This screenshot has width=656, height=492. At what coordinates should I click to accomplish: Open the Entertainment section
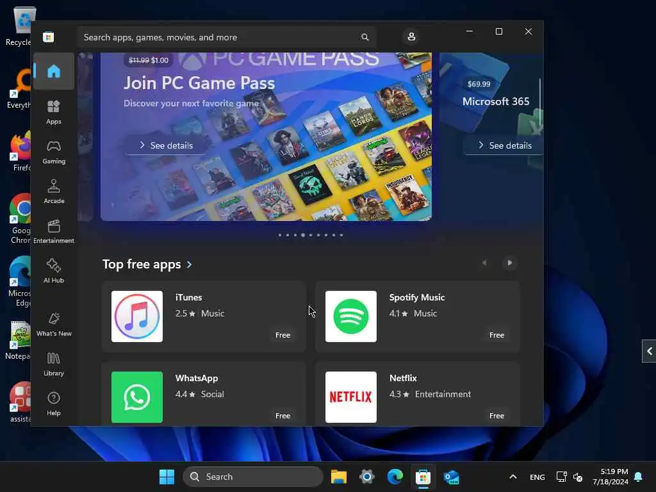[54, 231]
